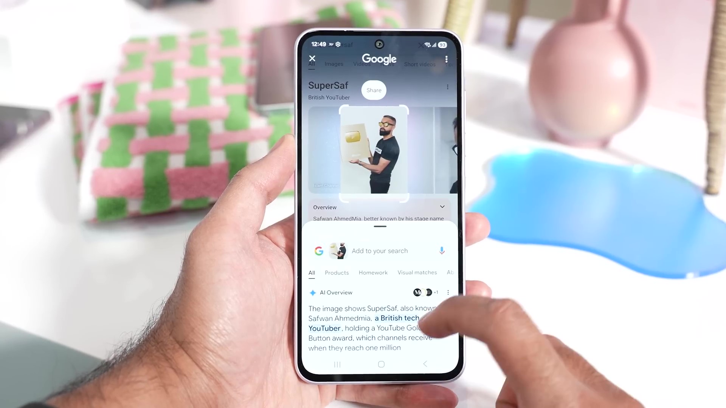Expand the Overview section chevron
The height and width of the screenshot is (408, 726).
(x=442, y=207)
